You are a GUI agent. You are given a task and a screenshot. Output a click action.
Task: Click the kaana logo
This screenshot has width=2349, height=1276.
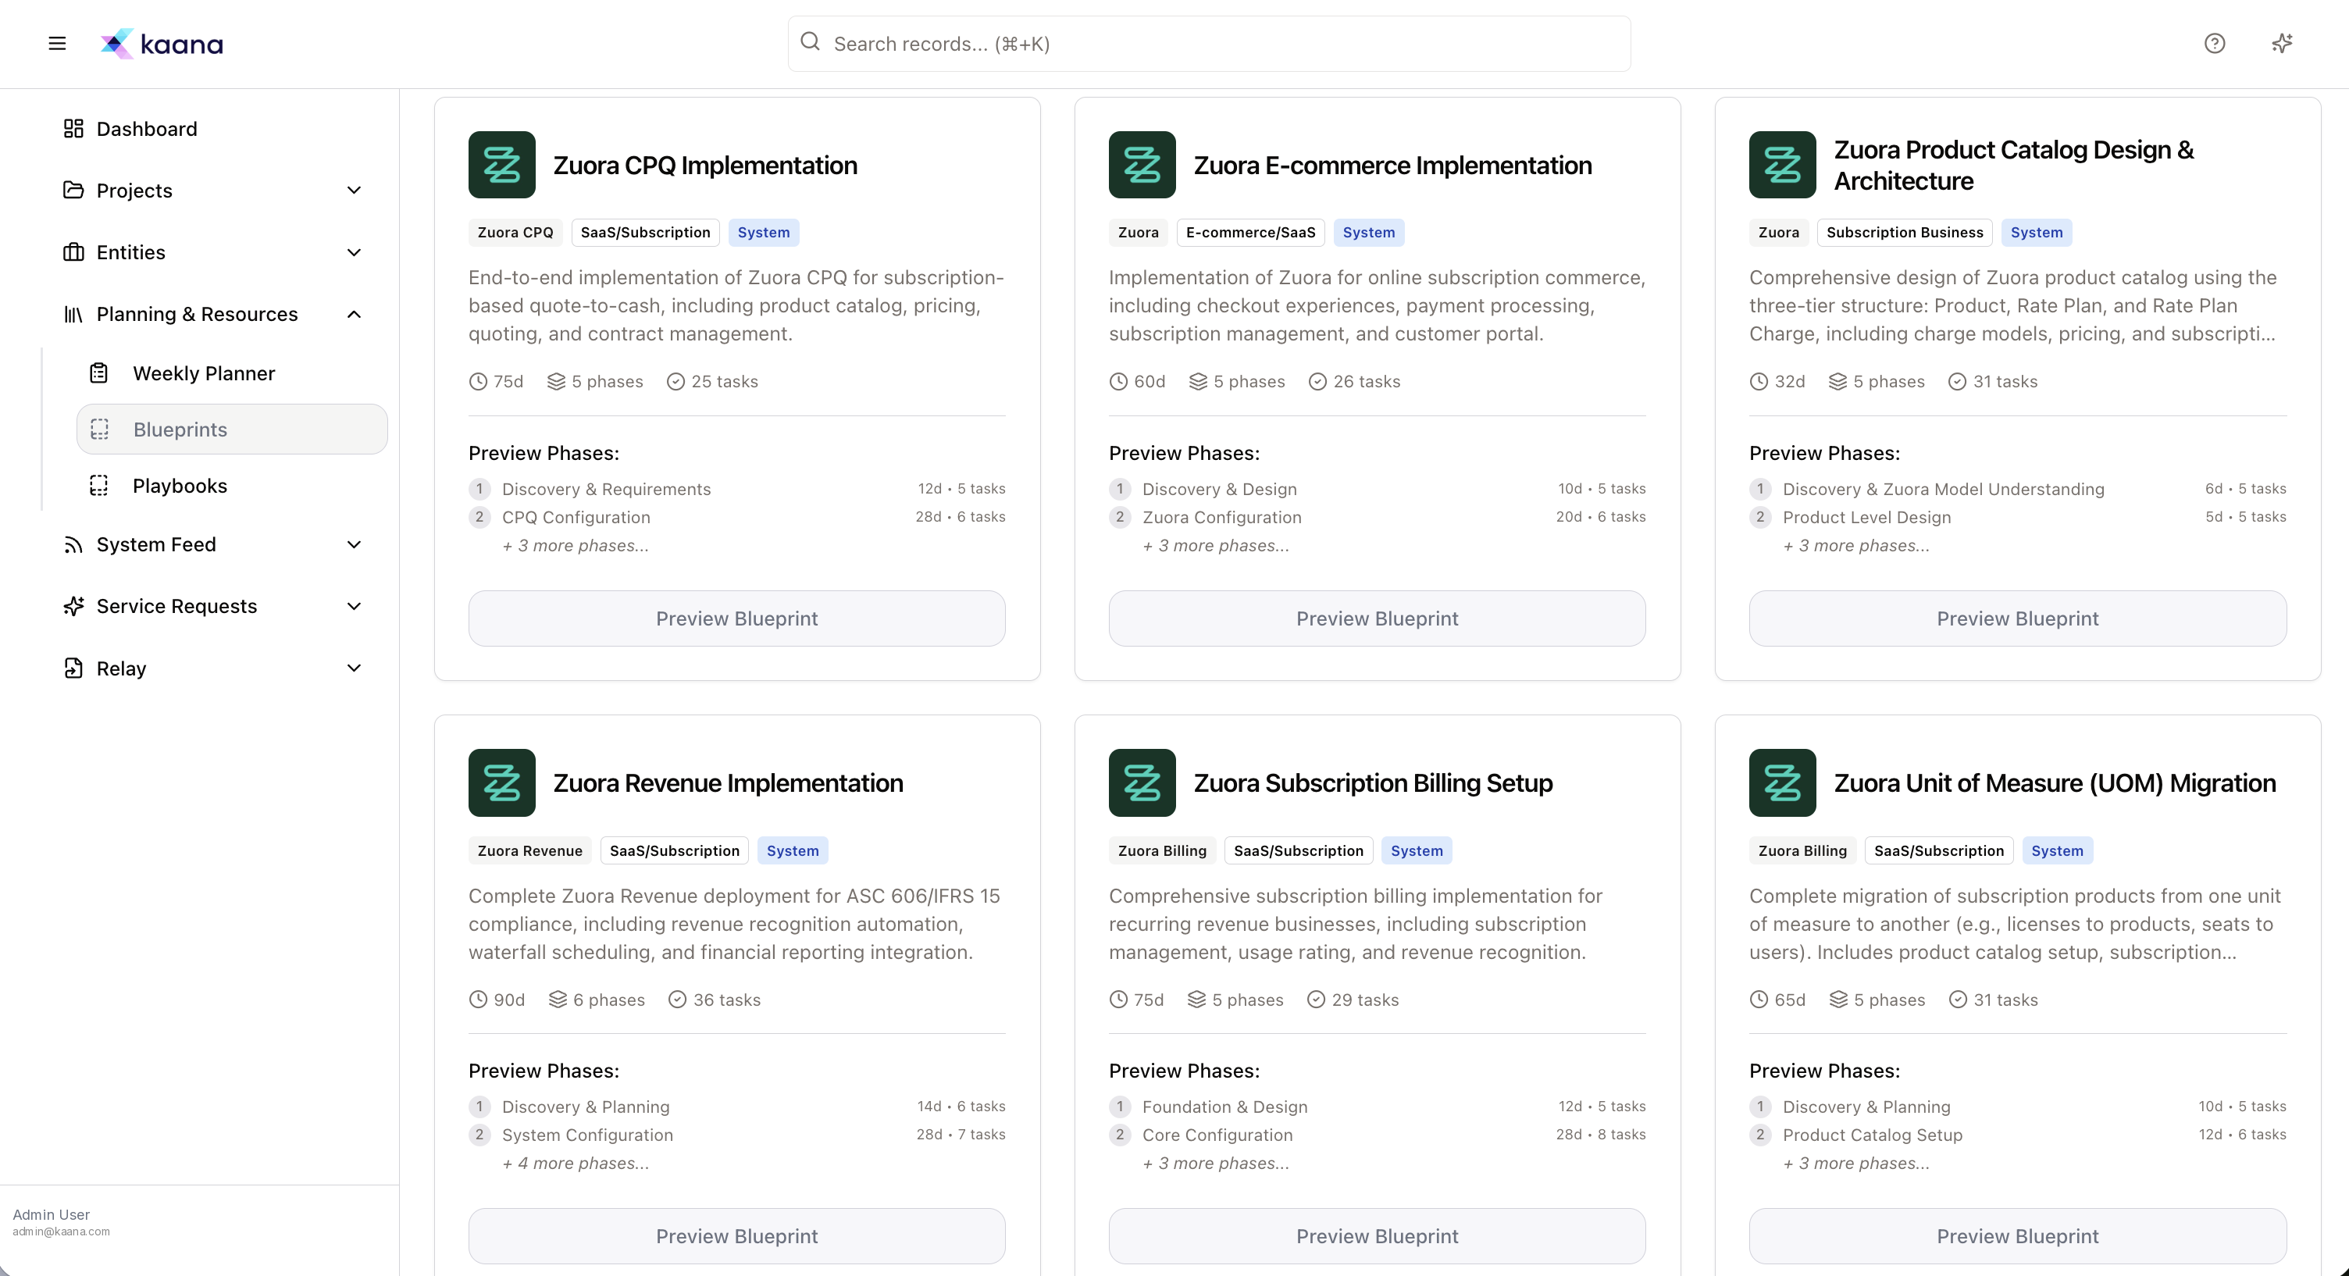[162, 44]
